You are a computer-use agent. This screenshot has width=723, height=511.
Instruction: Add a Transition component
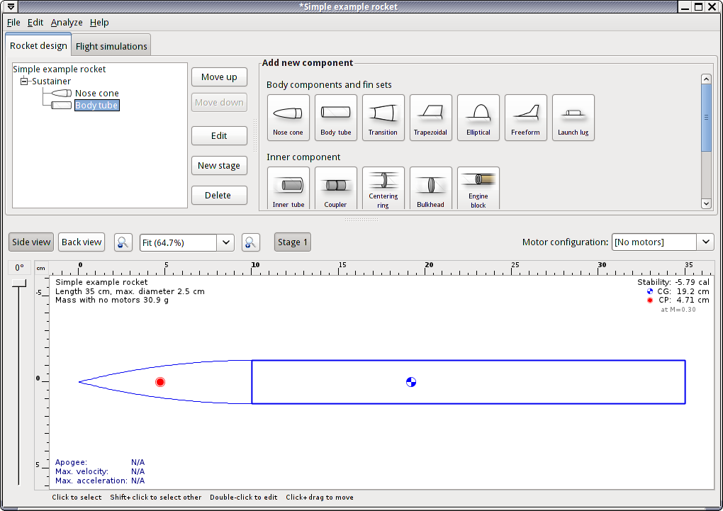[x=383, y=118]
